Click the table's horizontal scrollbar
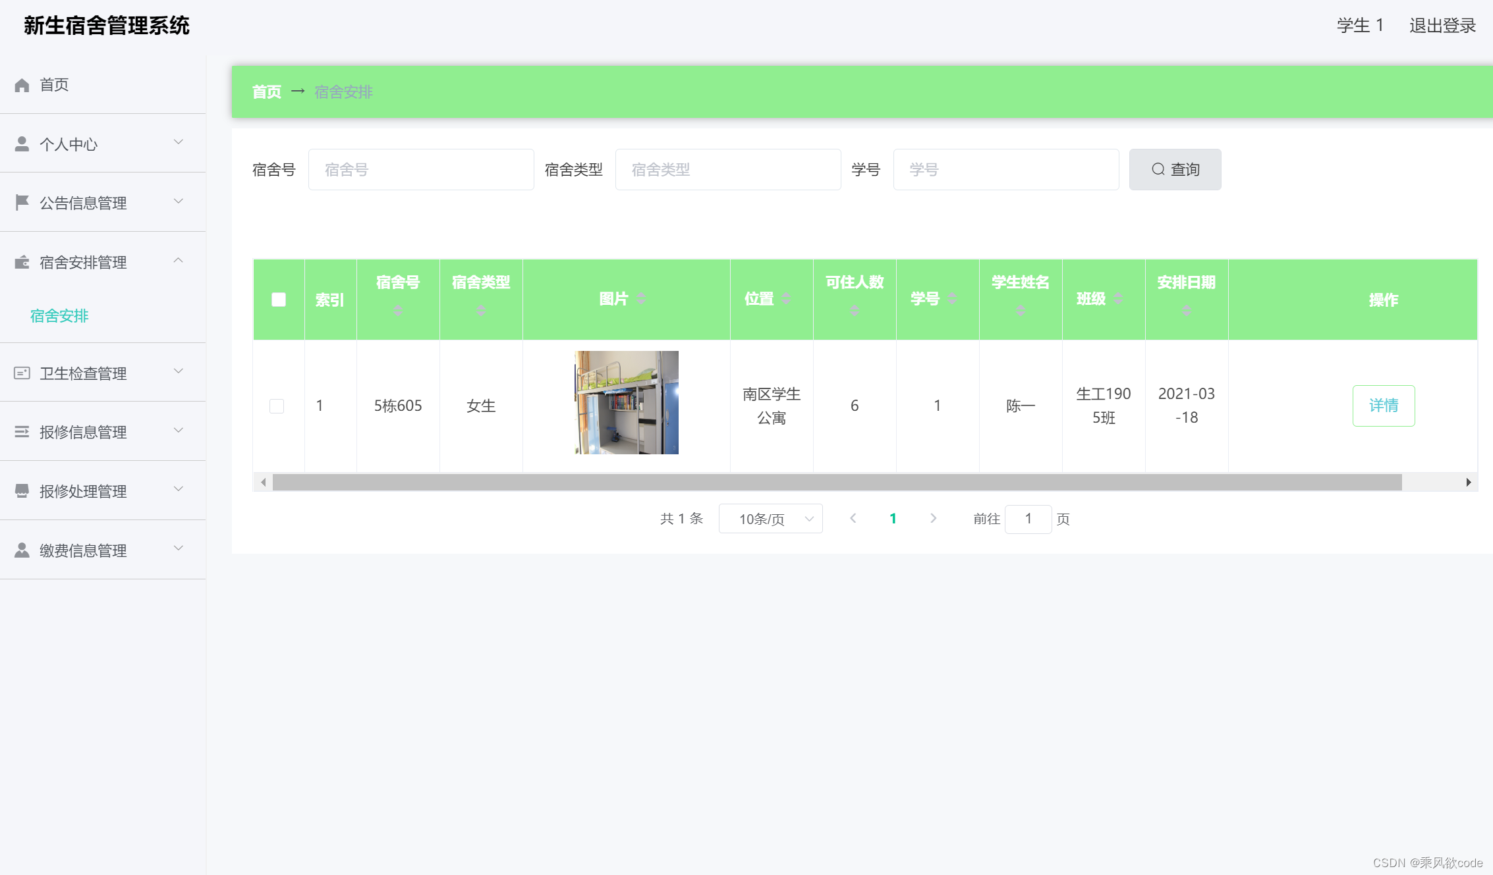Viewport: 1493px width, 875px height. [x=837, y=483]
